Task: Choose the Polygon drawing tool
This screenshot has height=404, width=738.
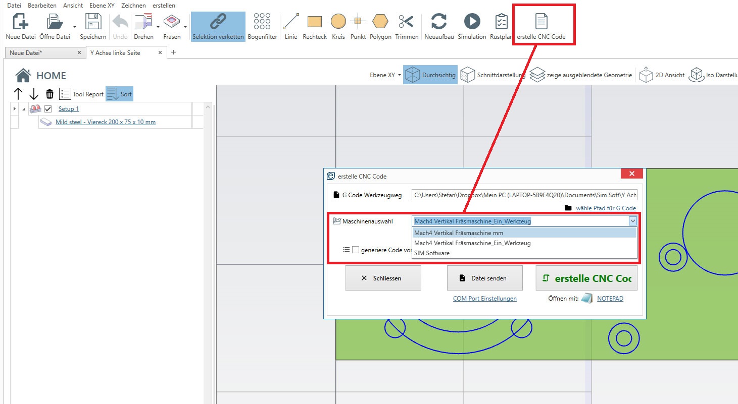Action: pyautogui.click(x=380, y=22)
